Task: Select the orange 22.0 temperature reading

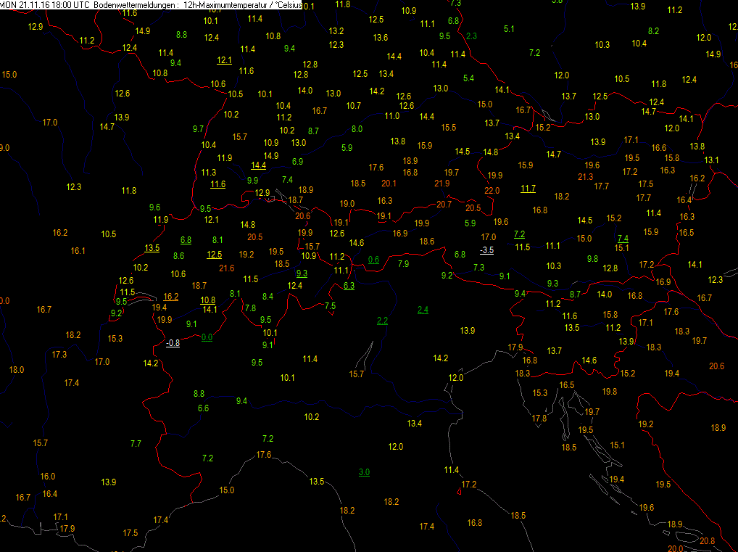Action: point(492,191)
